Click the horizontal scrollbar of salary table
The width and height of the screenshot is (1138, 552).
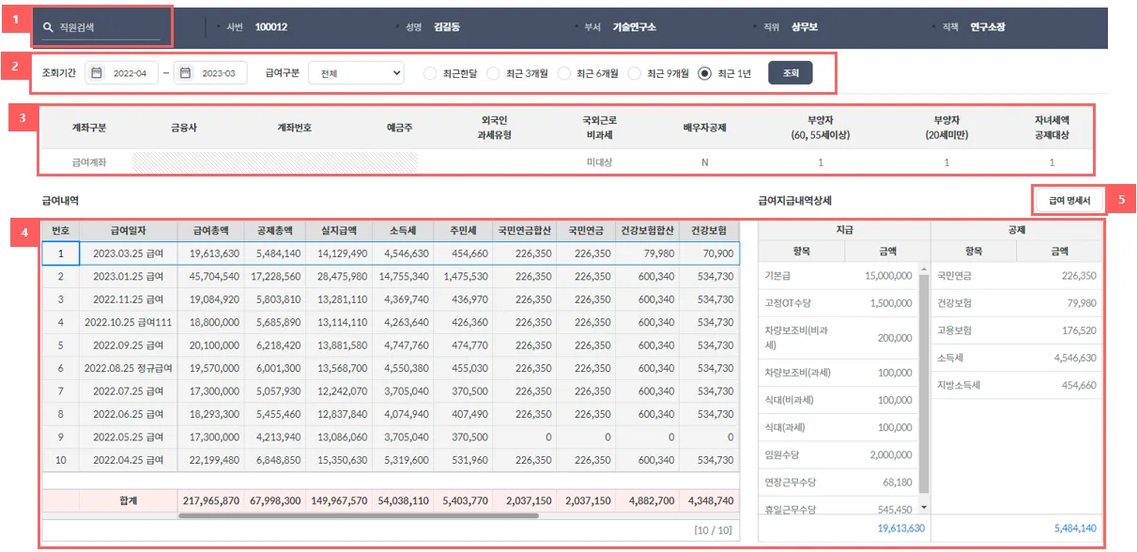tap(359, 515)
